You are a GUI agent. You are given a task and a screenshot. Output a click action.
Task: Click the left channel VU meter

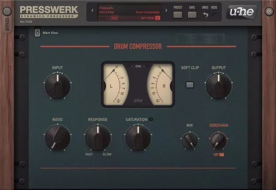pos(117,83)
